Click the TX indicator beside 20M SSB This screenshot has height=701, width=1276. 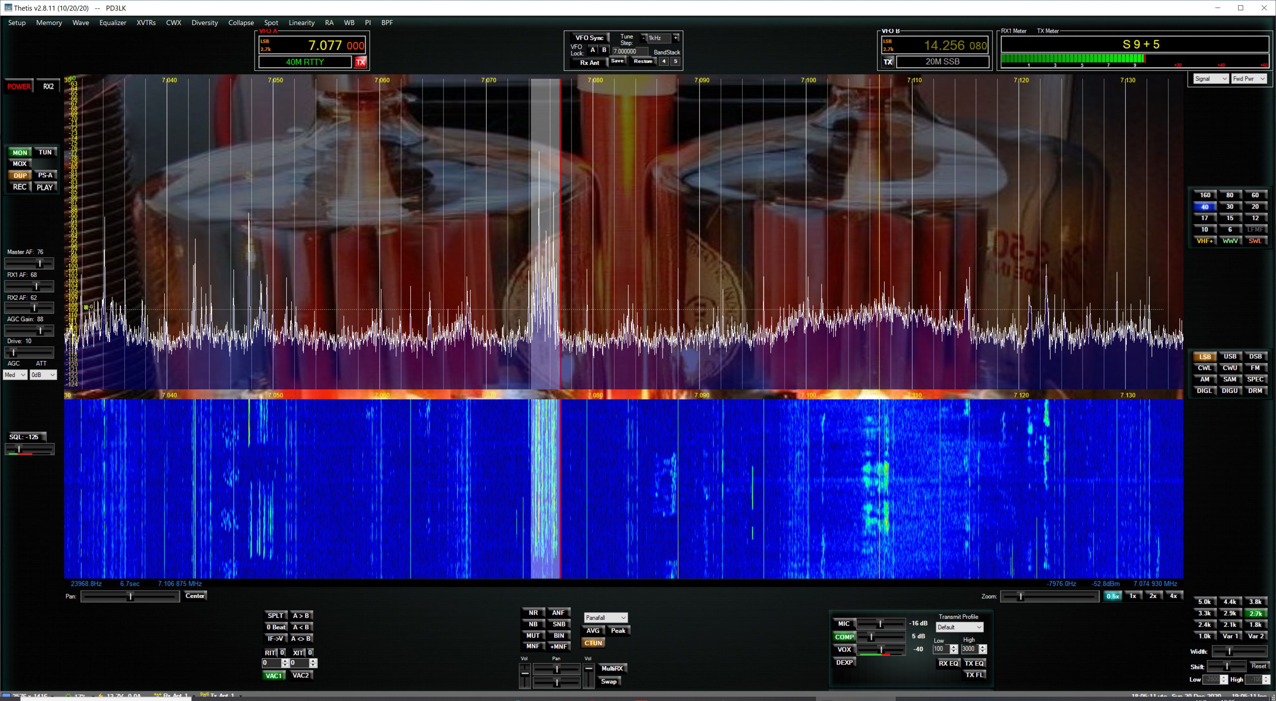coord(888,62)
